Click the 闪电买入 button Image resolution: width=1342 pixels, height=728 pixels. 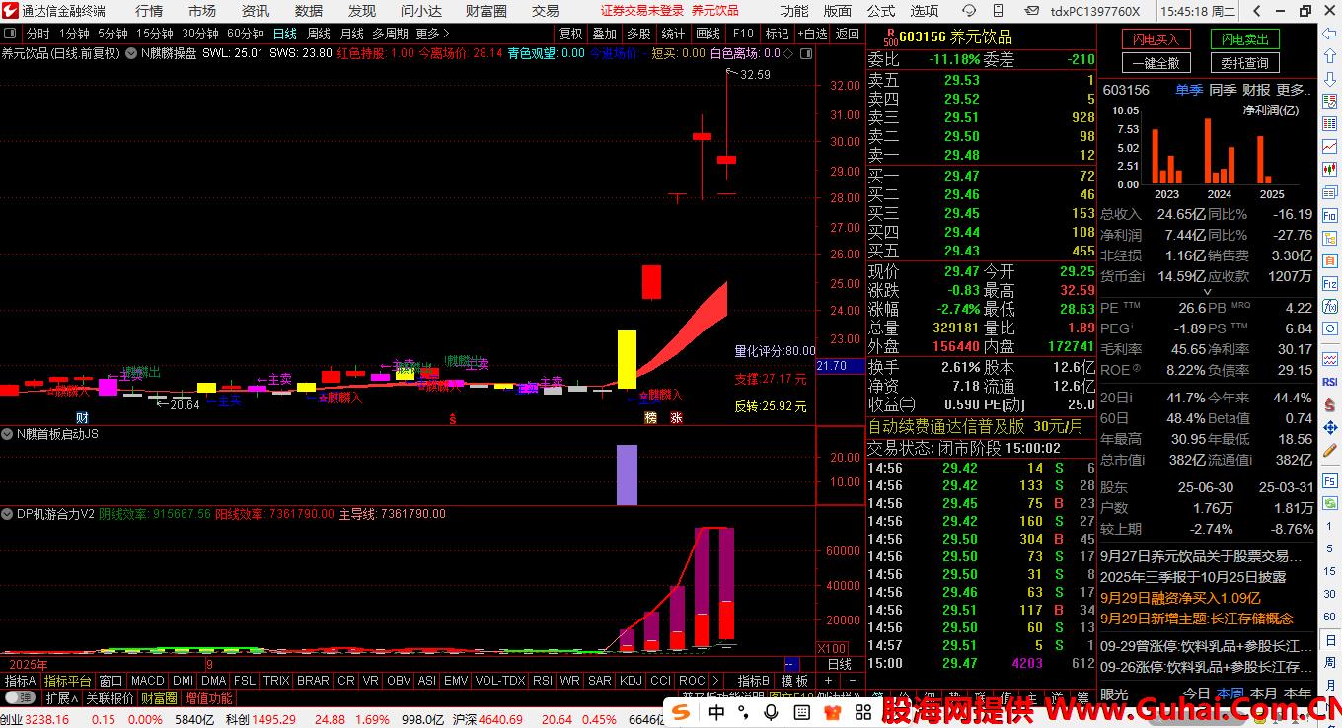[x=1156, y=39]
